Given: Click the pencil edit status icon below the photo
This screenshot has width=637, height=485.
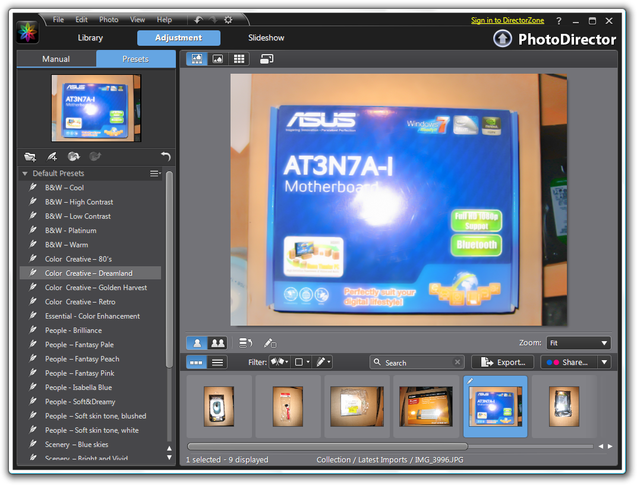Looking at the screenshot, I should point(270,343).
